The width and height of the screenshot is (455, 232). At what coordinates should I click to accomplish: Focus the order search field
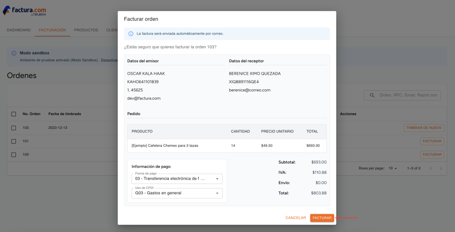[x=402, y=95]
